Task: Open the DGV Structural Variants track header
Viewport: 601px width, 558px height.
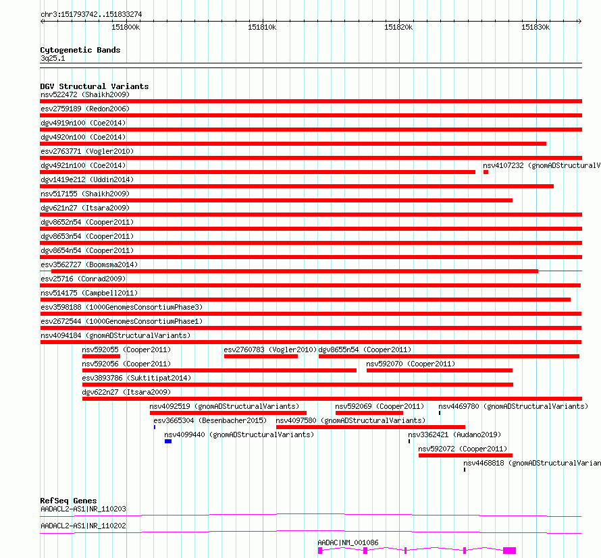Action: (x=95, y=86)
